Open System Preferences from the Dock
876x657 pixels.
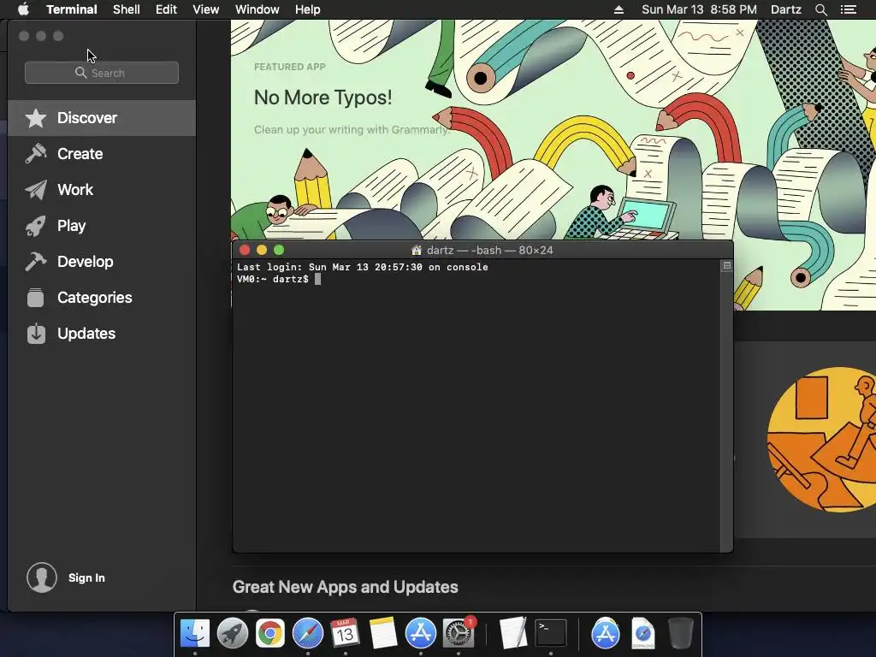coord(459,633)
